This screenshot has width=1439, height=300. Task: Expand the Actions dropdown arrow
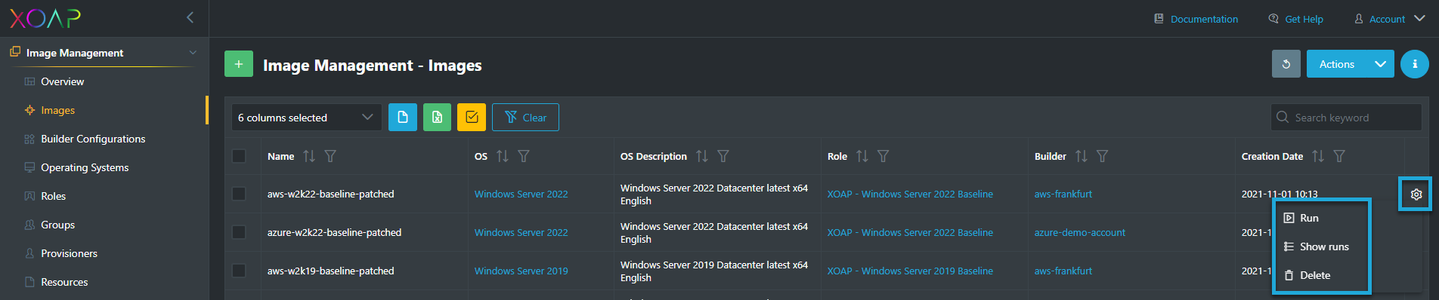click(x=1380, y=64)
